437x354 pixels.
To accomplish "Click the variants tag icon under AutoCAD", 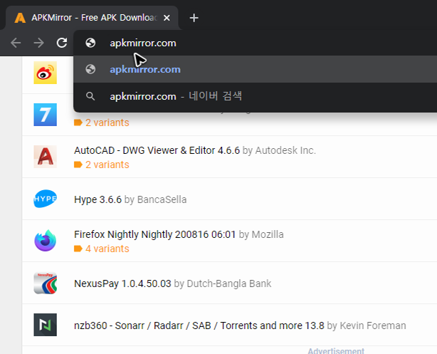I will 78,165.
